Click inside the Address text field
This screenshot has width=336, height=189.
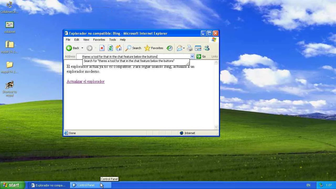click(x=133, y=56)
